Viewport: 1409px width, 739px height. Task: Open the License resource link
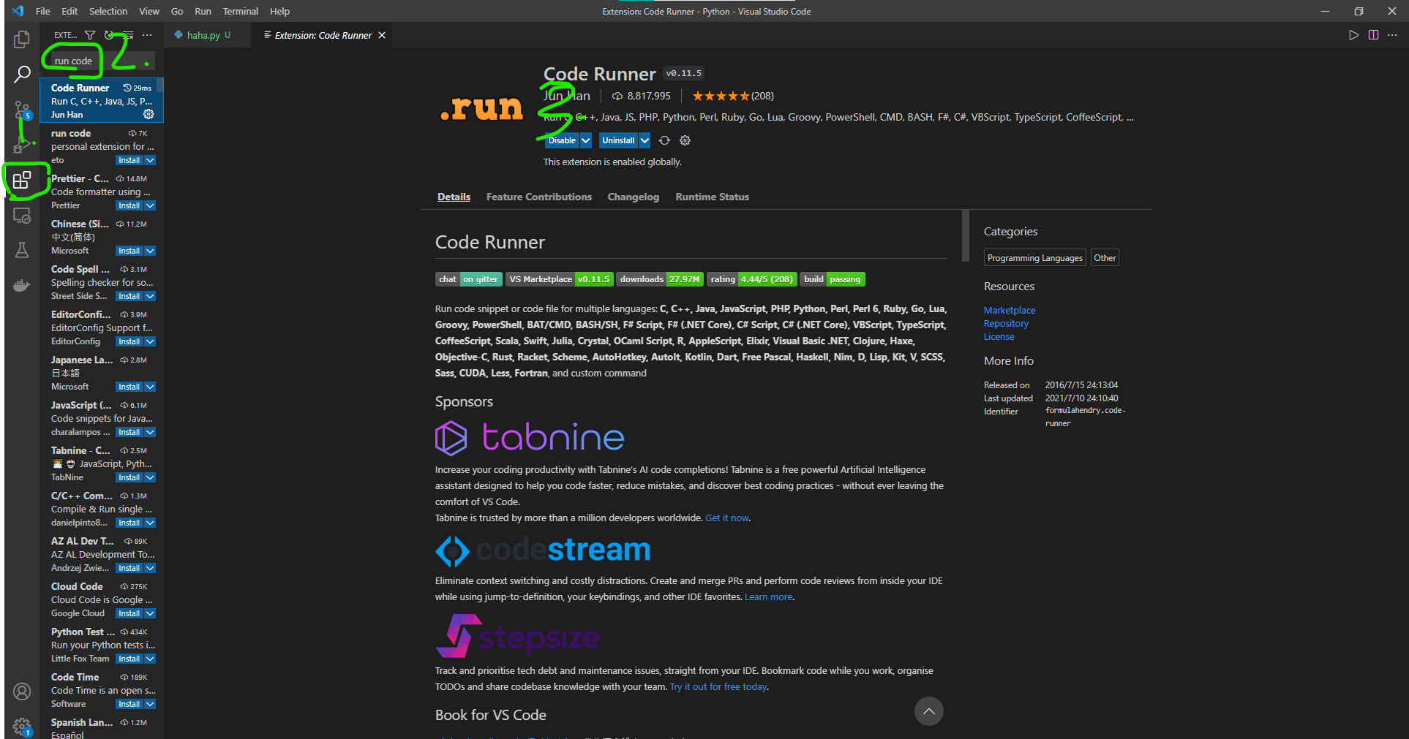tap(999, 337)
